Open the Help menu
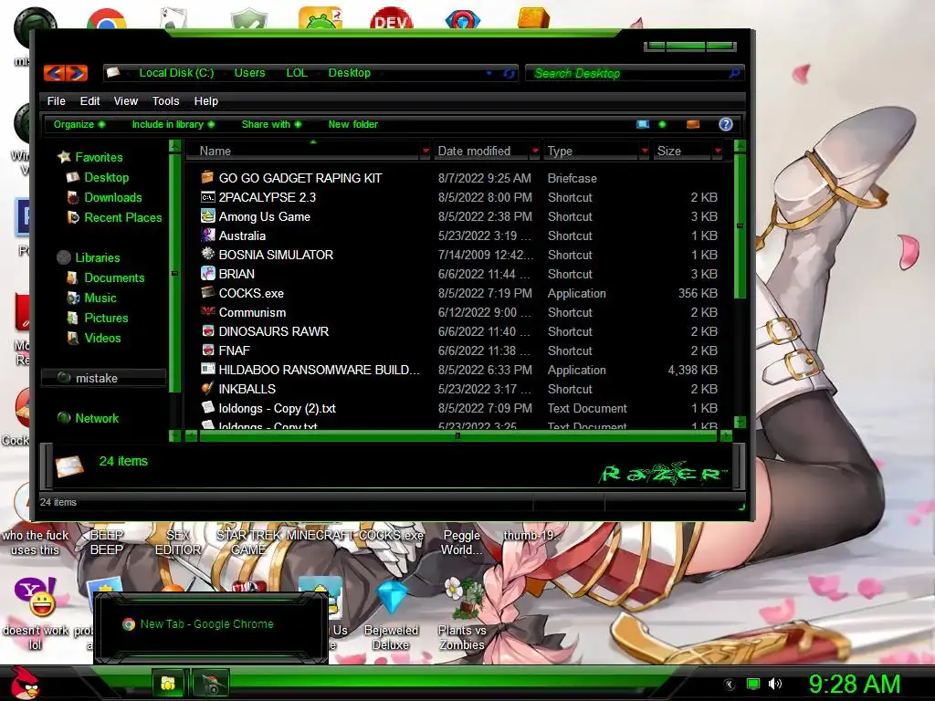Viewport: 935px width, 701px height. click(205, 100)
